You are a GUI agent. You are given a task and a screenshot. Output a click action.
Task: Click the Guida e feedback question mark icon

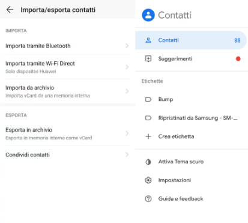click(148, 199)
